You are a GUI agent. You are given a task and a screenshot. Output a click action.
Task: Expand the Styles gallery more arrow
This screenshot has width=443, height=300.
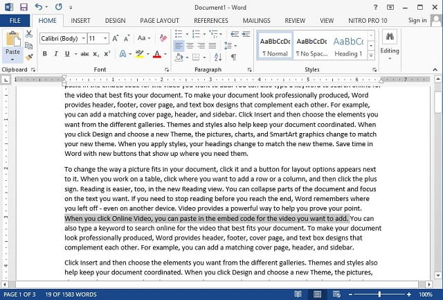coord(371,55)
